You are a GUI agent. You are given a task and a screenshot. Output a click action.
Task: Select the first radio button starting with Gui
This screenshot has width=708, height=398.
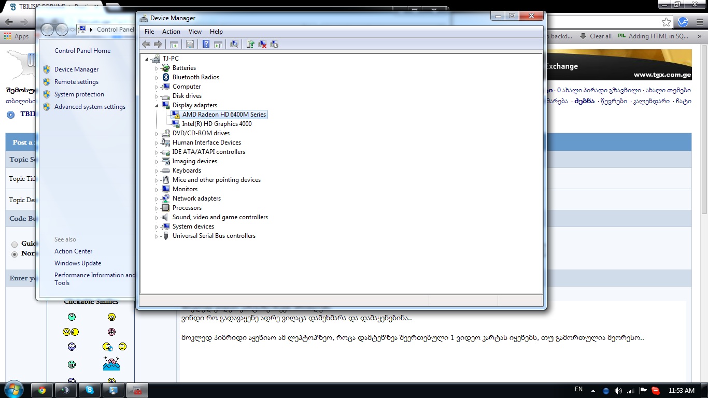pyautogui.click(x=15, y=244)
